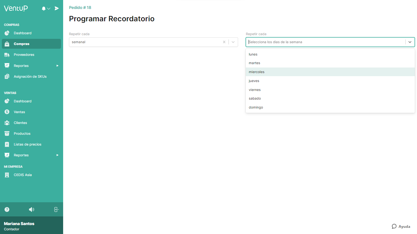The width and height of the screenshot is (417, 234).
Task: Click the megaphone announcements icon
Action: [x=31, y=209]
